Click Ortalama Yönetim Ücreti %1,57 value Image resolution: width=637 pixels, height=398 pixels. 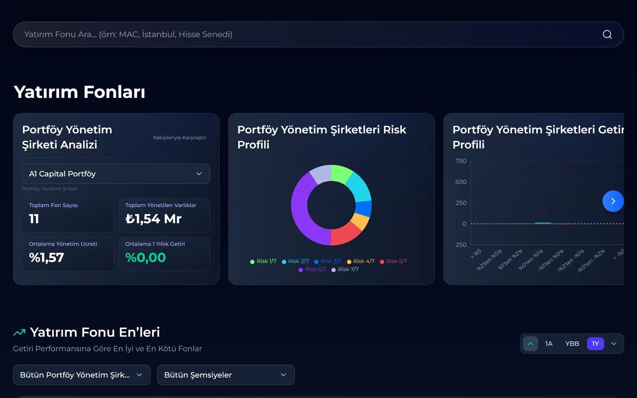[46, 258]
